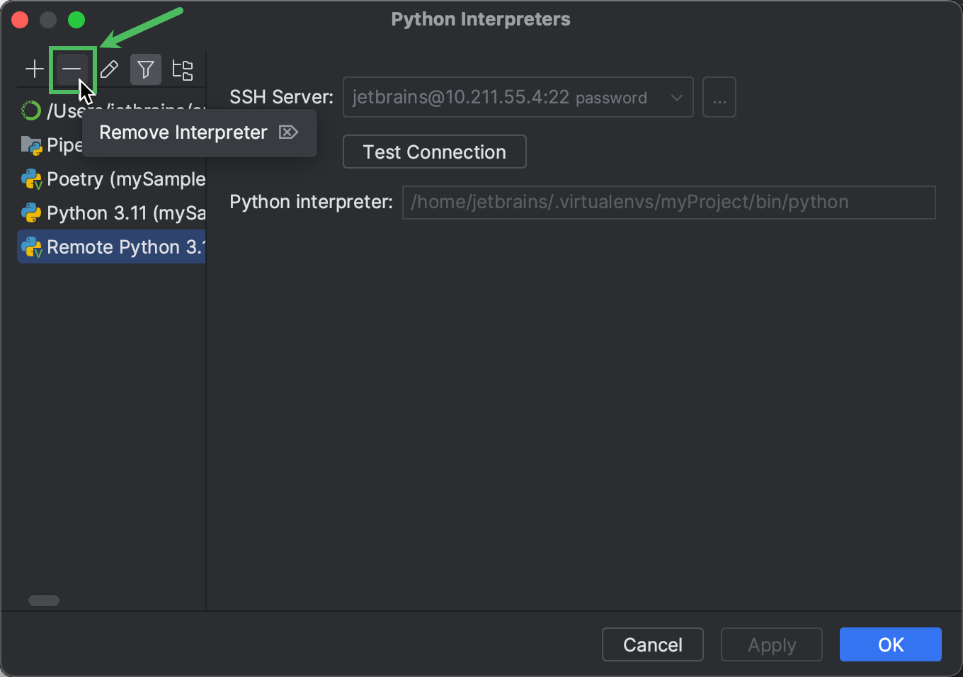Switch interpreter list to tree view
The height and width of the screenshot is (677, 963).
click(182, 69)
